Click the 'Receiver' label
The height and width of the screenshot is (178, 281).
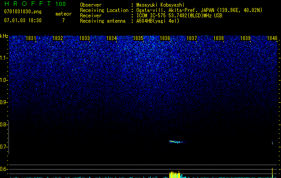pyautogui.click(x=91, y=16)
